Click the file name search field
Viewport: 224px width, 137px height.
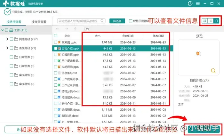(81, 21)
